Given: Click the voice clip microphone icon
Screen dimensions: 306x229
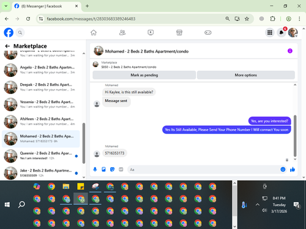Looking at the screenshot, I should [x=95, y=169].
